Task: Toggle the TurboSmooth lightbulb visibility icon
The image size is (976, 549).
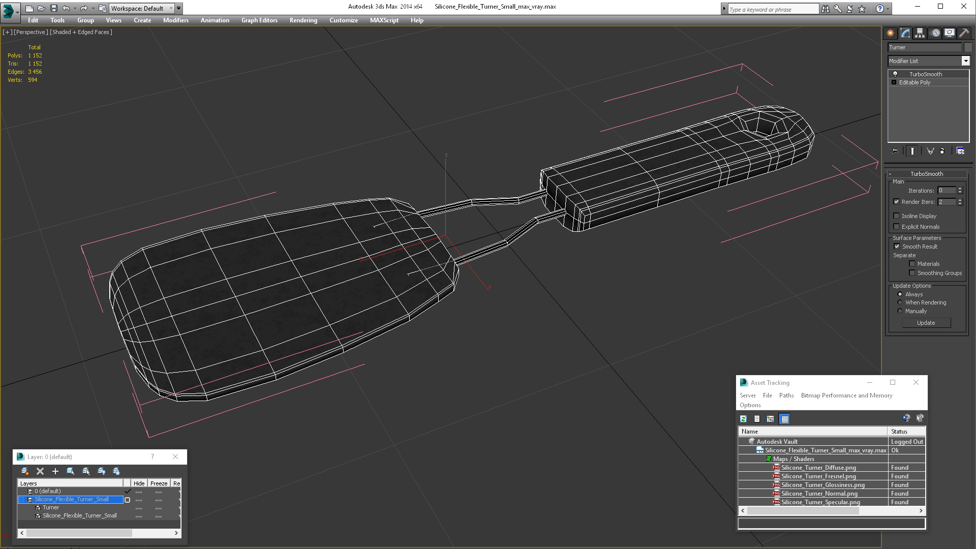Action: click(x=895, y=74)
